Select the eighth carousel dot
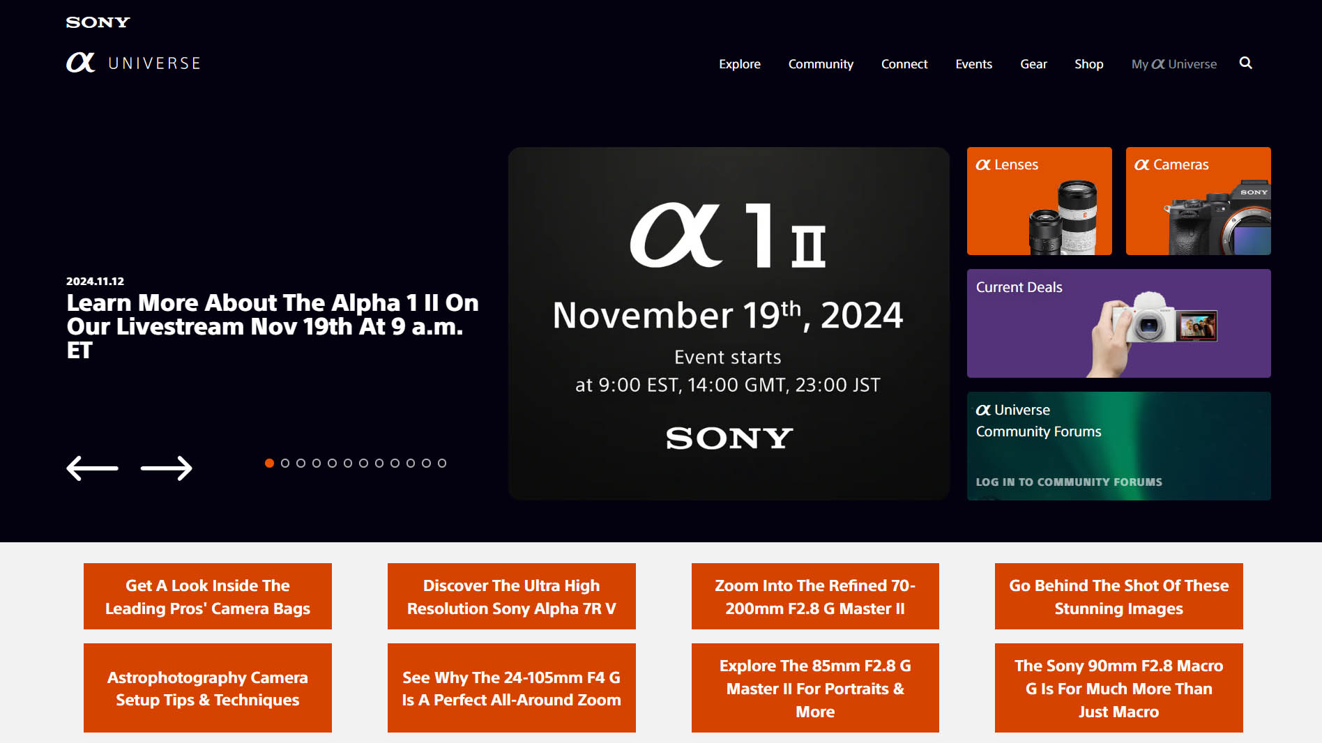Screen dimensions: 1322x743 379,463
